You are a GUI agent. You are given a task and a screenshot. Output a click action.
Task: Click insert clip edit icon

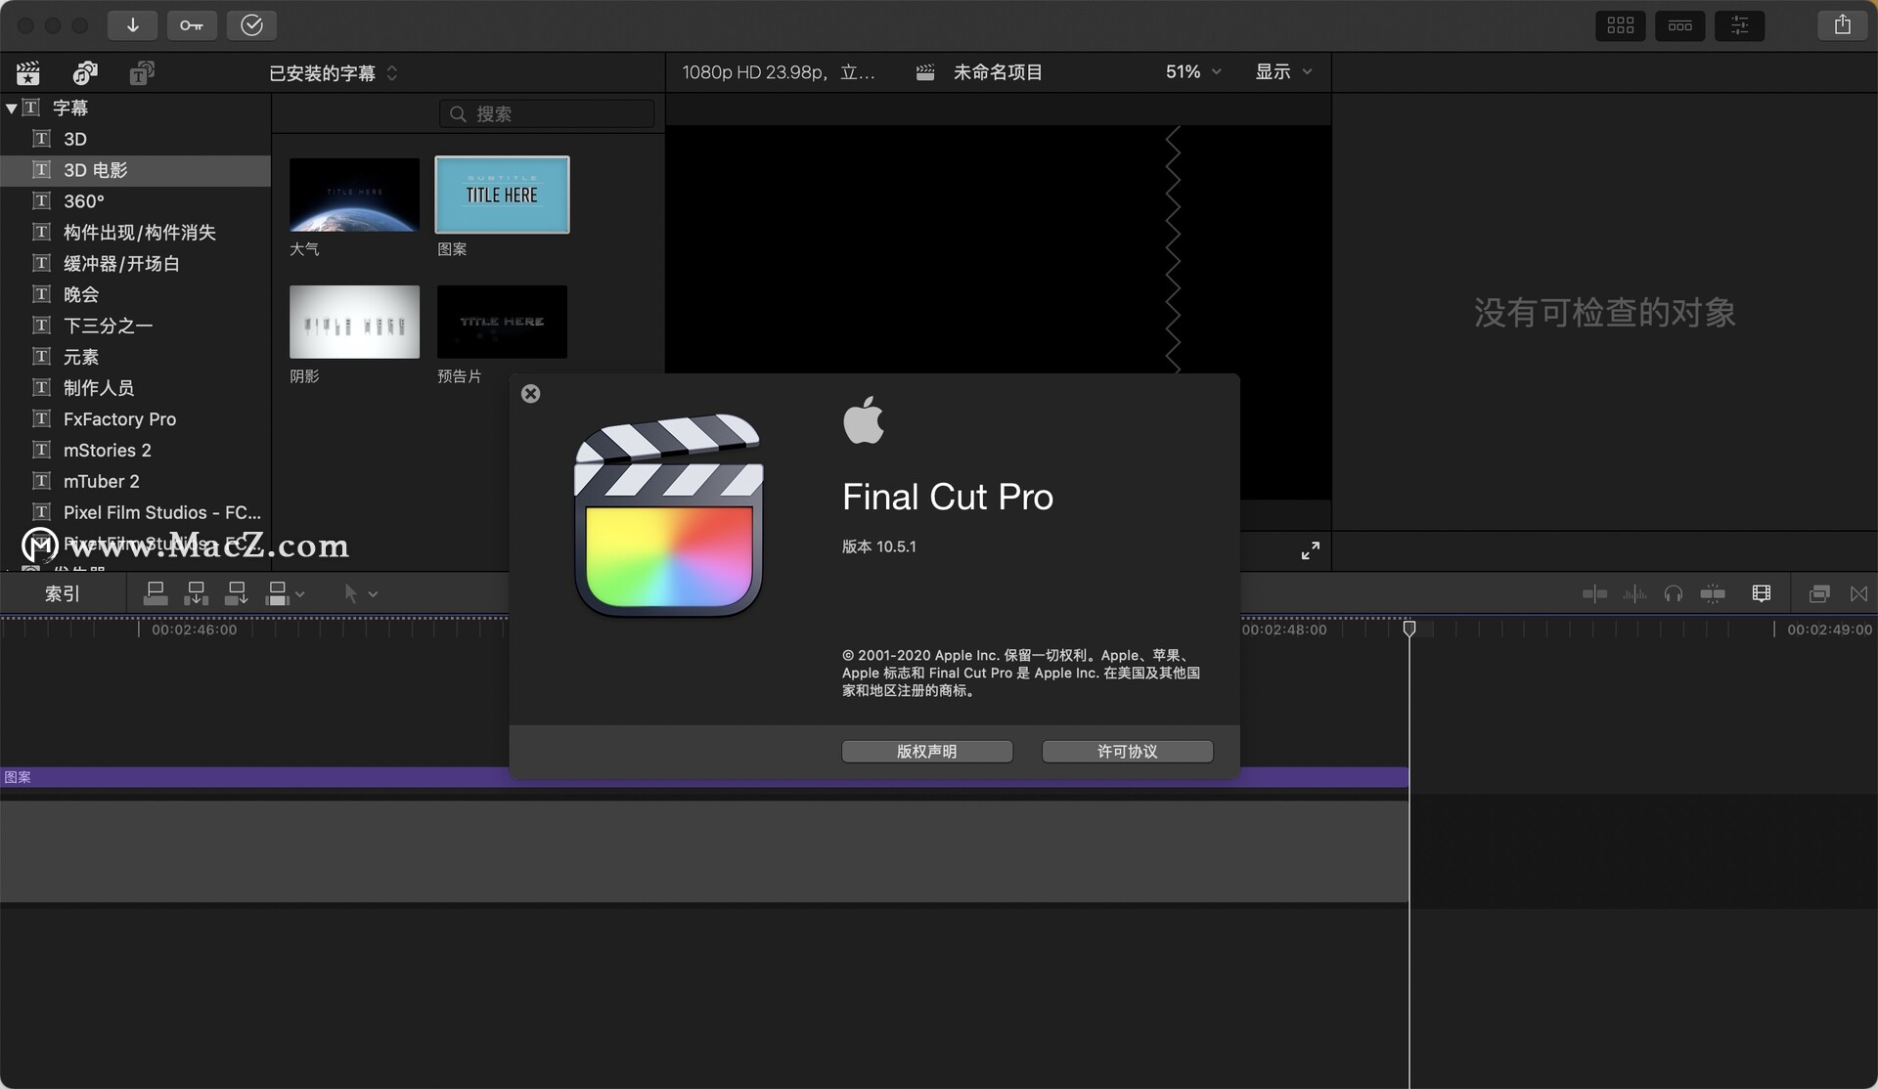point(196,593)
